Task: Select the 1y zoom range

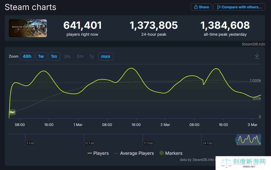Action: pos(92,56)
